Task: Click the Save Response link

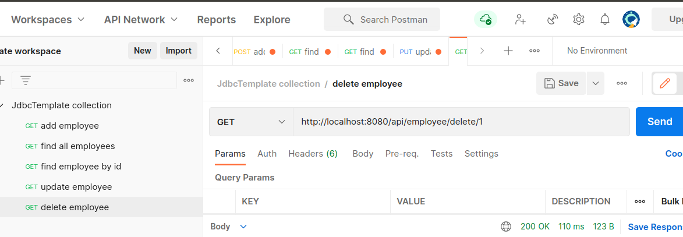Action: 655,227
